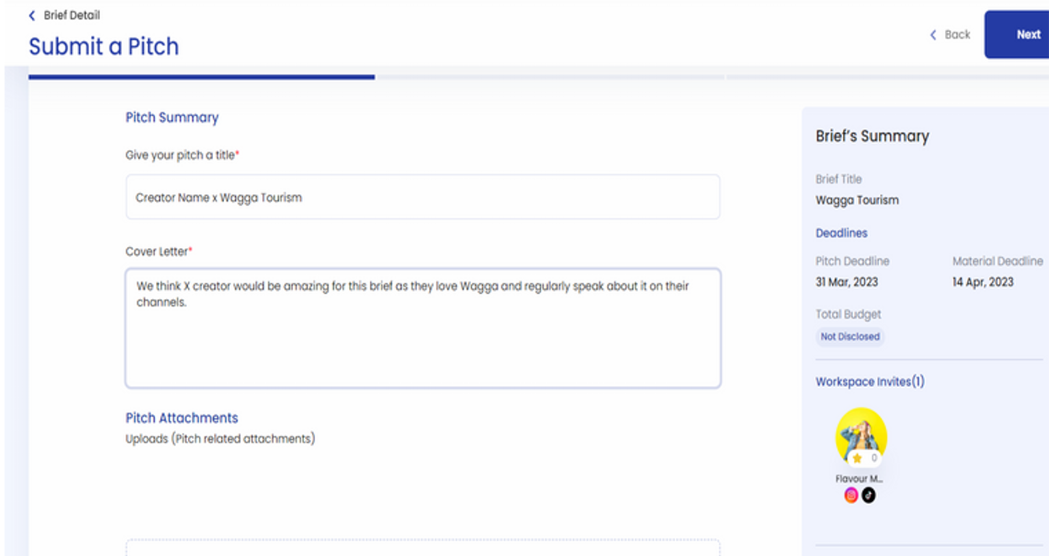Click the Uploads (Pitch related attachments) label

click(220, 439)
